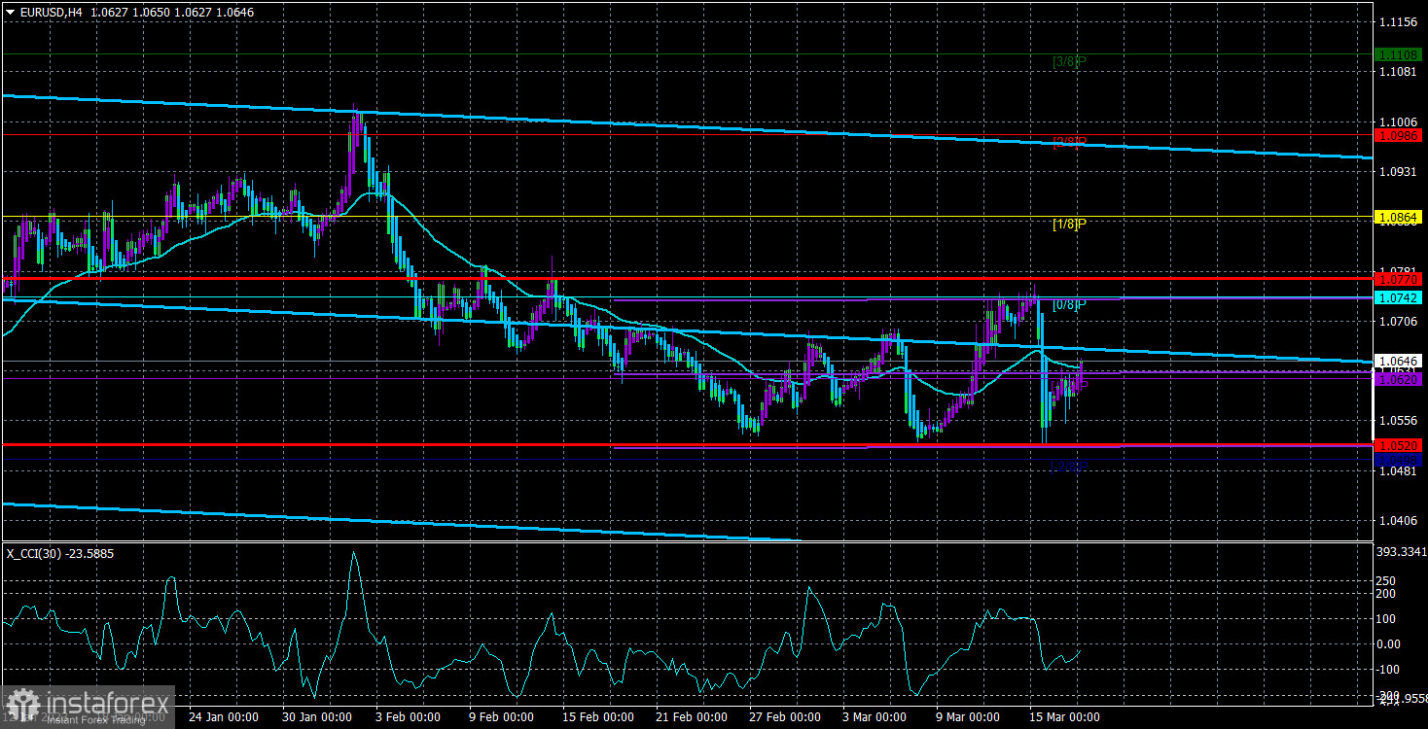The image size is (1428, 729).
Task: Click the red 1.0986 price tag
Action: click(x=1400, y=135)
